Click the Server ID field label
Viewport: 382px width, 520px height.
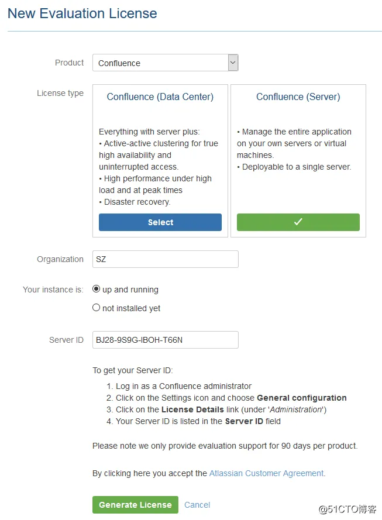click(66, 340)
